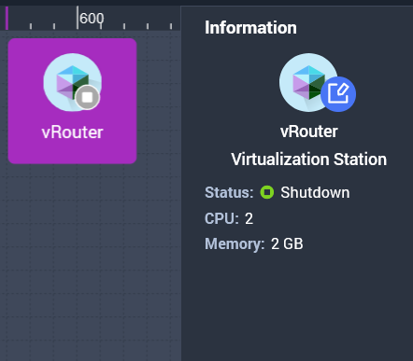Click the vRouter name in Information panel
This screenshot has height=361, width=413.
click(309, 132)
